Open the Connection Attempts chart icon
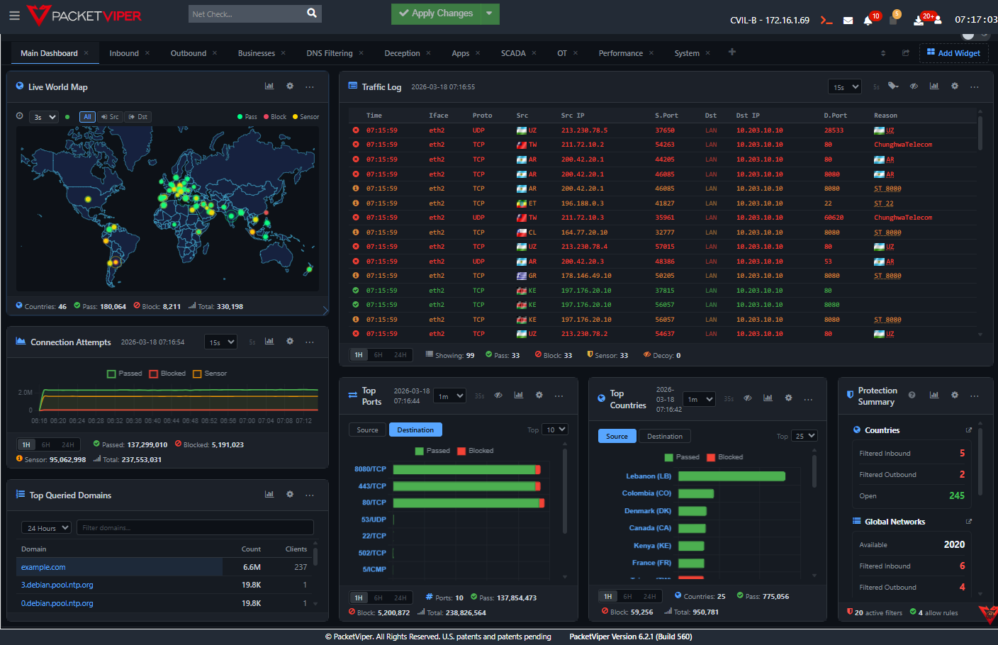The image size is (998, 645). 269,341
